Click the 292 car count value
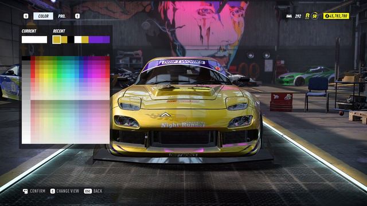This screenshot has width=367, height=206. [298, 16]
